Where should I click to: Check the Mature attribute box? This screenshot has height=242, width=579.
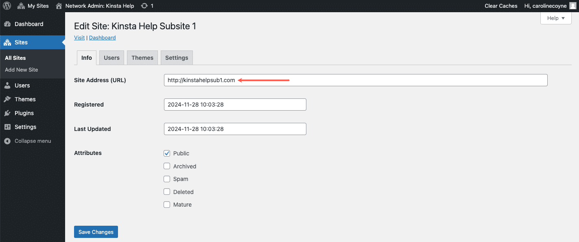click(x=167, y=205)
